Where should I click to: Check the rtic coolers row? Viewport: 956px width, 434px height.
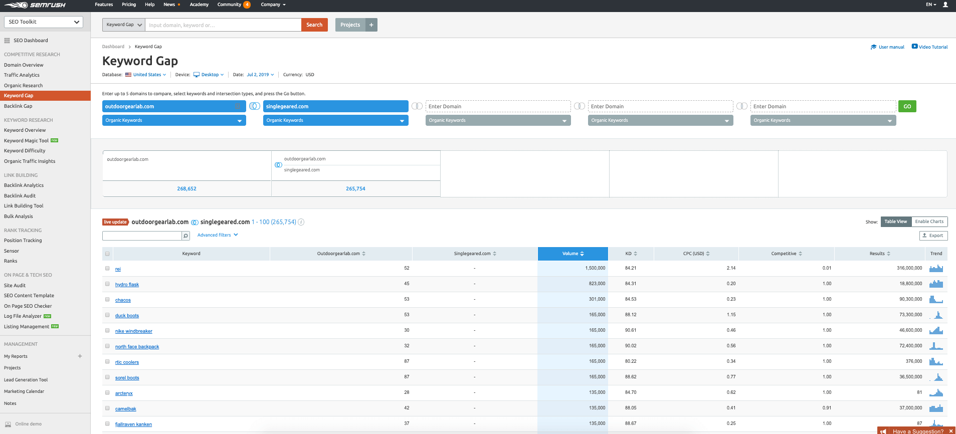point(107,361)
